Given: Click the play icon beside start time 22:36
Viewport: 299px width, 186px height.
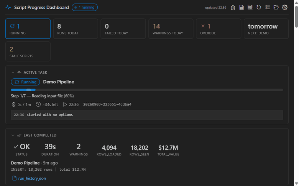Looking at the screenshot, I should 65,104.
